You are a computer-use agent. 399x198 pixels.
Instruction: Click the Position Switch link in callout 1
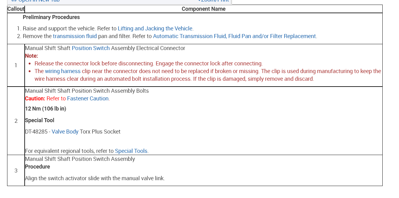[x=91, y=48]
